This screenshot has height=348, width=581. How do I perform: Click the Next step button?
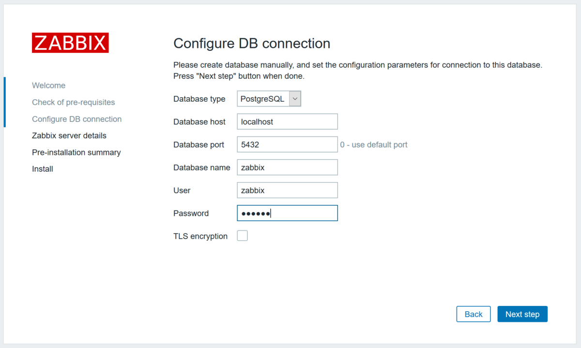click(522, 314)
